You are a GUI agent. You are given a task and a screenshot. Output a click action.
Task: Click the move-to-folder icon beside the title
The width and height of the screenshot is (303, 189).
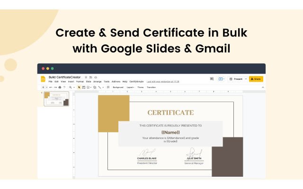point(90,77)
